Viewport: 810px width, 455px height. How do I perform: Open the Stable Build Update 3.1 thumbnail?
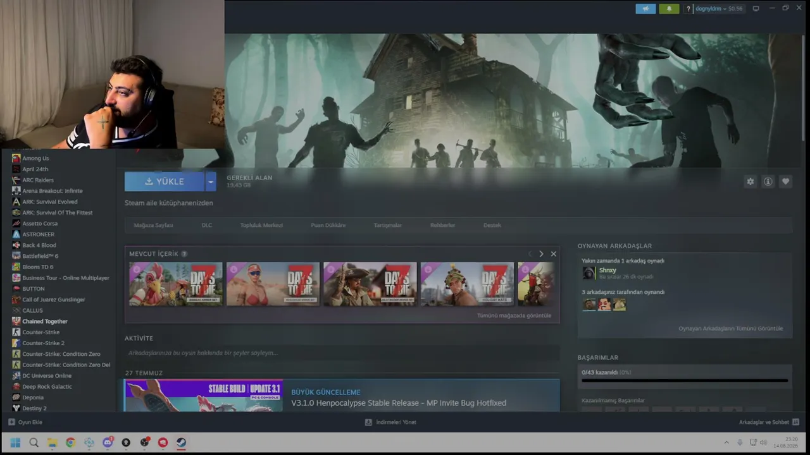[204, 396]
